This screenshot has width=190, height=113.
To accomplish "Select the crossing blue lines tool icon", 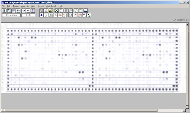I will pos(28,11).
